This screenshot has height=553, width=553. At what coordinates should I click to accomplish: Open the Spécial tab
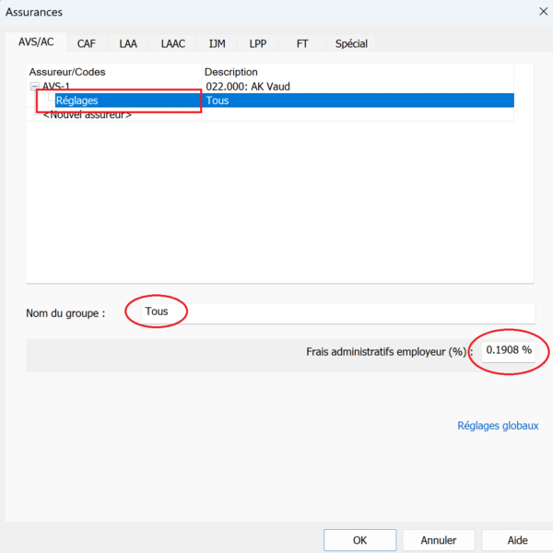click(351, 43)
